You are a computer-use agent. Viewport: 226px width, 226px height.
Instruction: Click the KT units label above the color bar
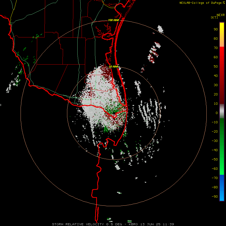point(214,17)
